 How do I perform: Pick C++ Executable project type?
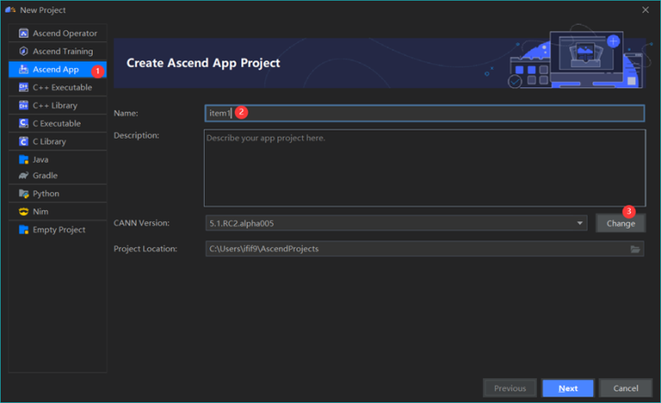pos(58,87)
